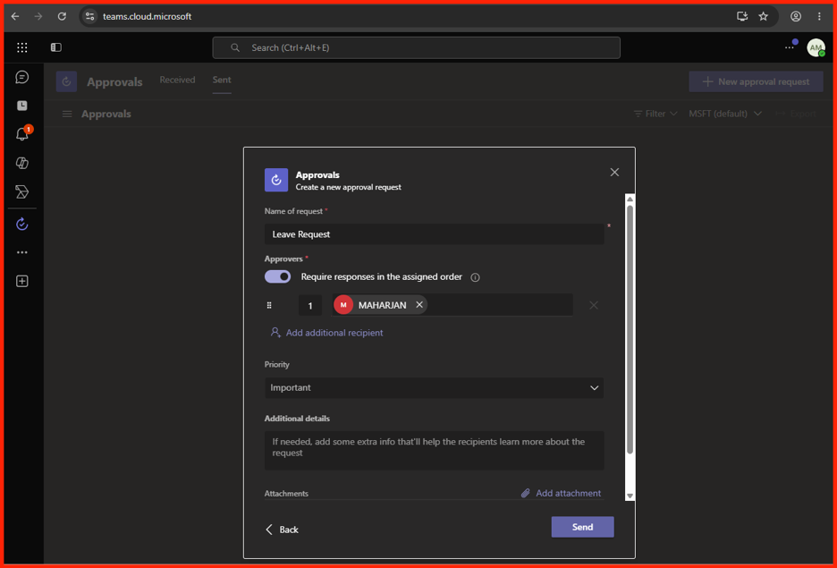Click the Approvals dialog header icon
Screen dimensions: 837x568
tap(276, 180)
